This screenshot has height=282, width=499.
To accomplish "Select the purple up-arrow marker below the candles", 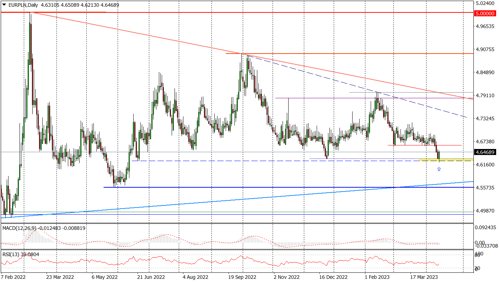I will [439, 169].
